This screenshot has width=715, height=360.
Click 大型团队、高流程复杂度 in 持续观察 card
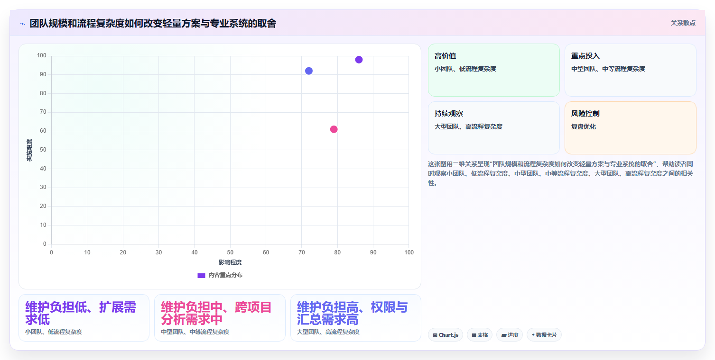(x=468, y=126)
